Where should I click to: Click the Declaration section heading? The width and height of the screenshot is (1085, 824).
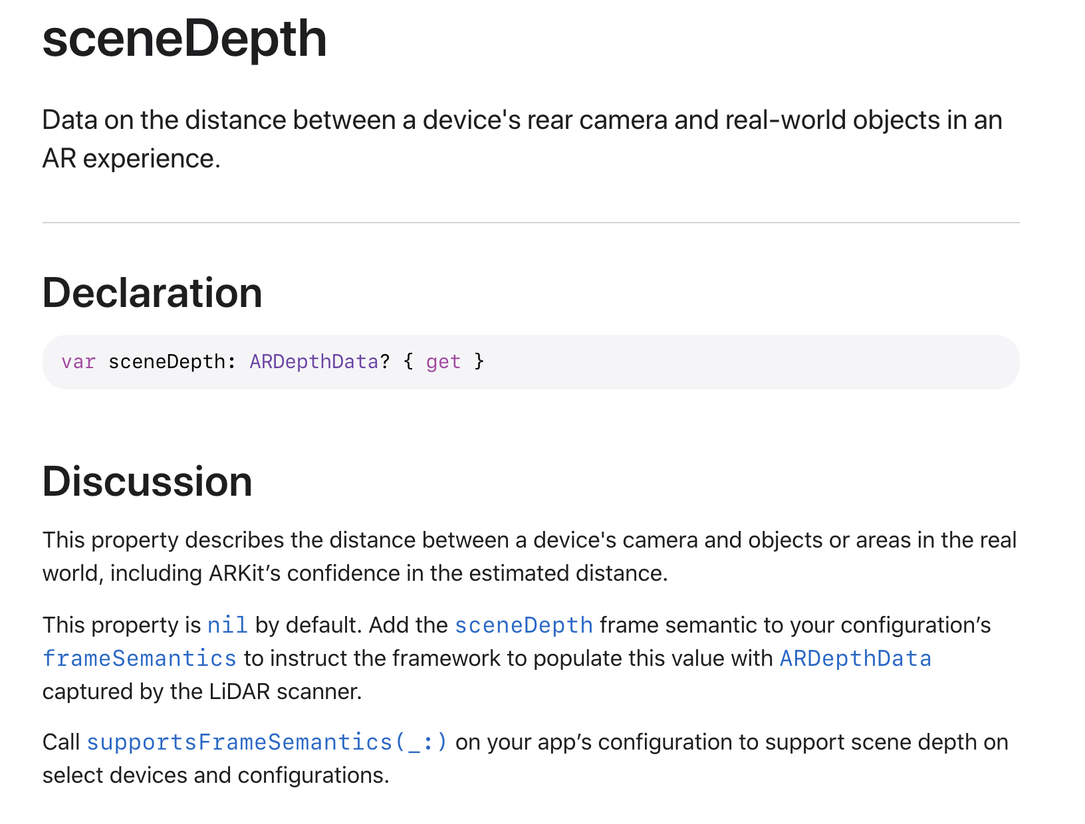click(x=152, y=293)
